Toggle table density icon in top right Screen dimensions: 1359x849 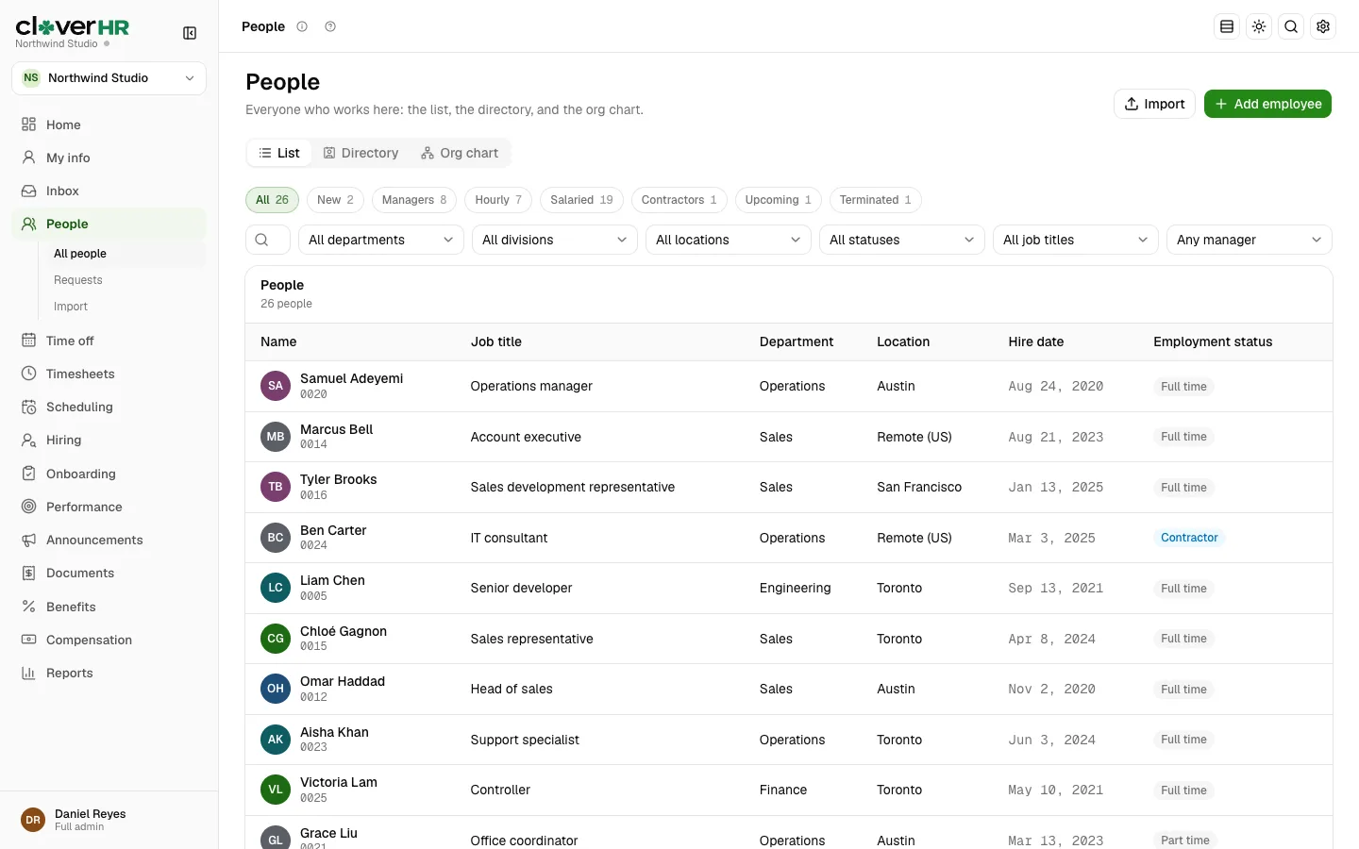pos(1227,26)
